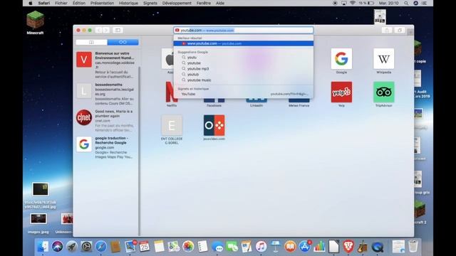Choose the www.youtube.com top result
456x256 pixels.
pyautogui.click(x=244, y=43)
